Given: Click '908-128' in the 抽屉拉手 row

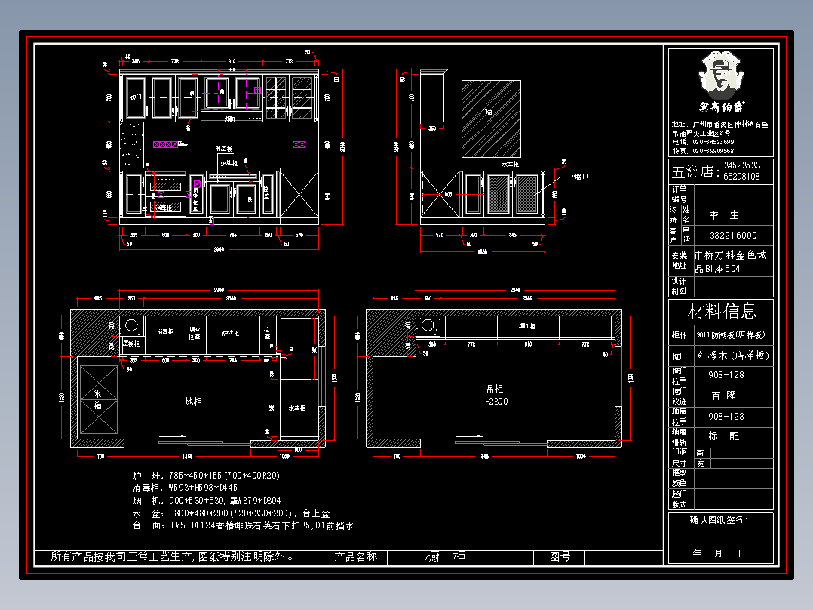Looking at the screenshot, I should 726,417.
